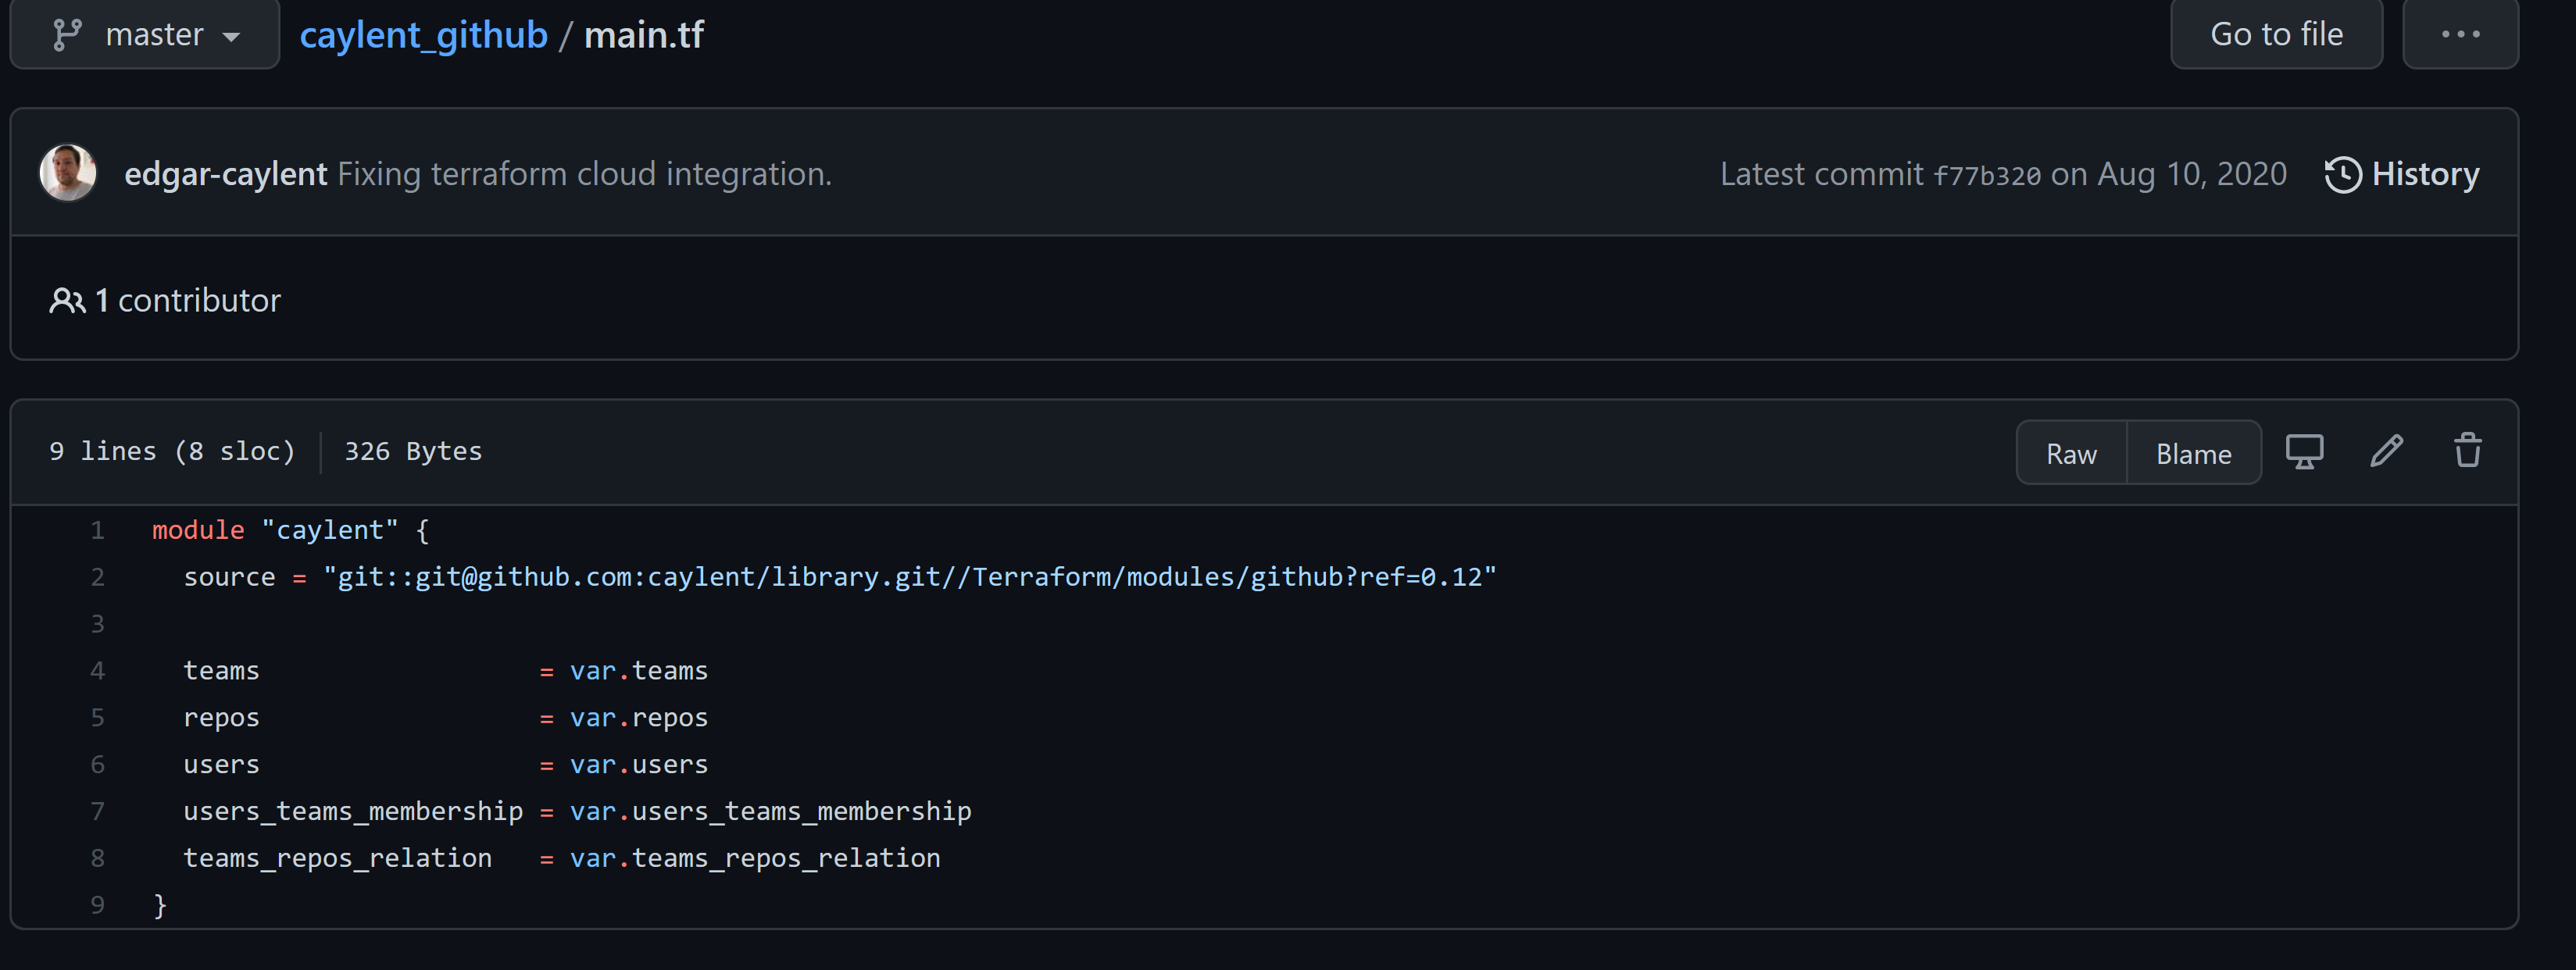Select the pencil icon to edit main.tf
This screenshot has height=970, width=2576.
pos(2387,451)
